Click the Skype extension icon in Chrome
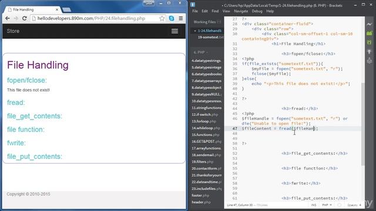Image resolution: width=376 pixels, height=211 pixels. pyautogui.click(x=172, y=18)
